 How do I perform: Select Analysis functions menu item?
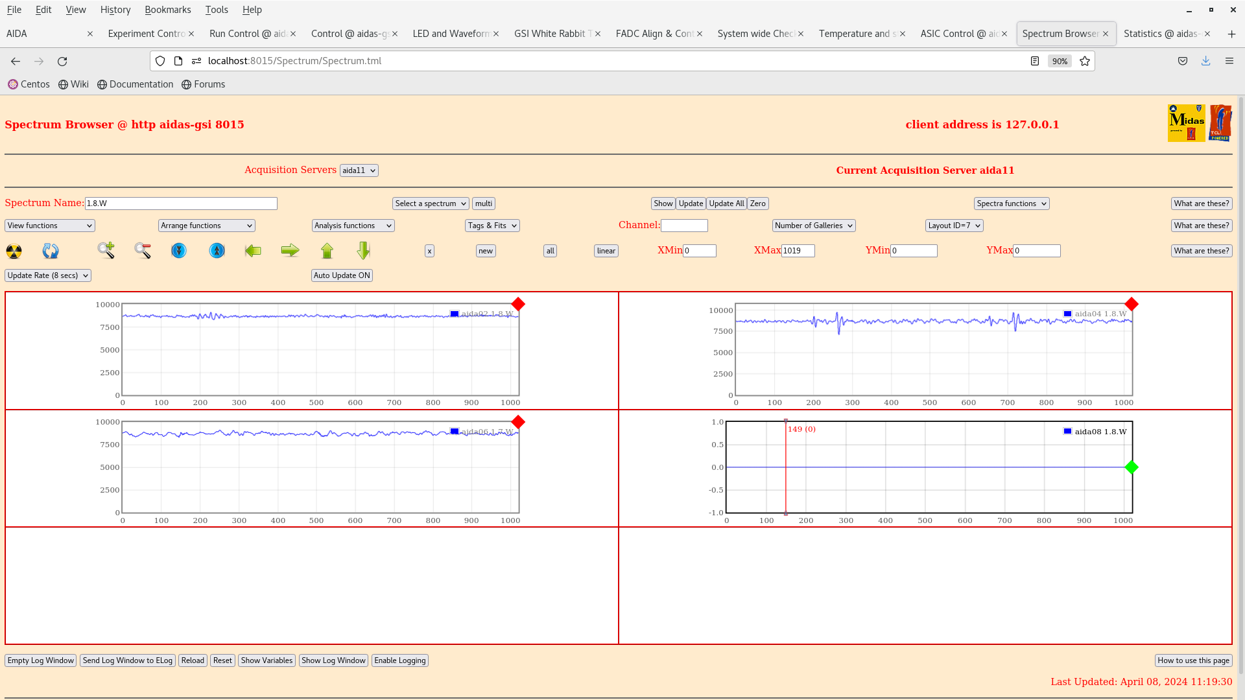pyautogui.click(x=352, y=225)
